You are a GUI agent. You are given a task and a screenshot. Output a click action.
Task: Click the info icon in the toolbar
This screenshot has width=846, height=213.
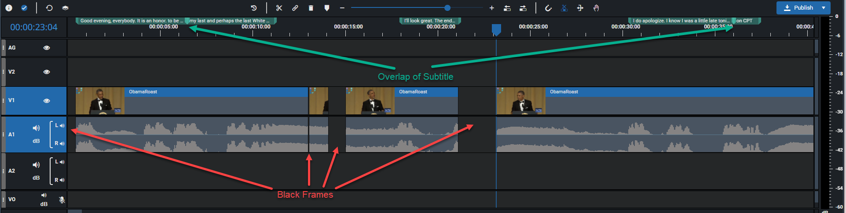pos(9,8)
